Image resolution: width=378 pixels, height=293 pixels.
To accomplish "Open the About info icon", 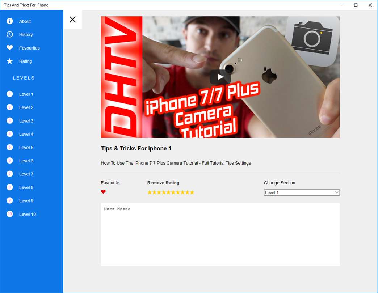I will point(10,21).
